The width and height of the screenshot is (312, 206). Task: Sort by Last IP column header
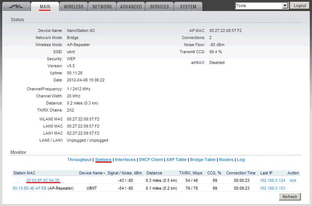[x=266, y=173]
